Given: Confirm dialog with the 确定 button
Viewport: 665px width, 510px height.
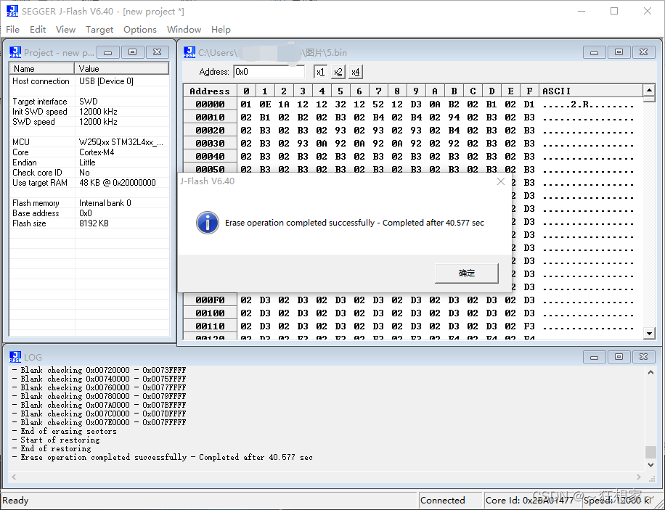Looking at the screenshot, I should [x=467, y=273].
